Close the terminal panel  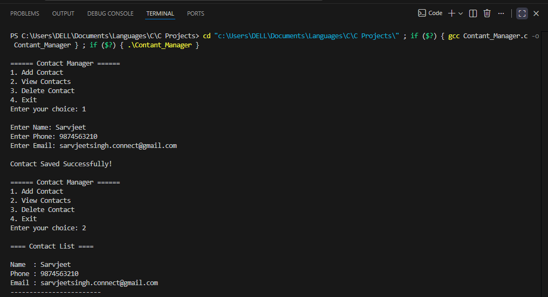tap(536, 13)
